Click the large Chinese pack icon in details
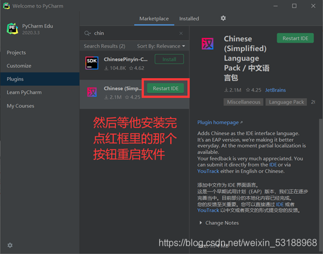 [x=208, y=44]
